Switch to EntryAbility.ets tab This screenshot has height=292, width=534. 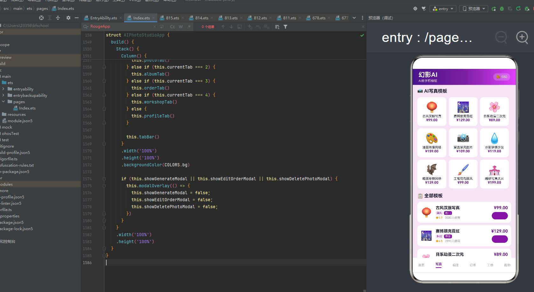click(103, 18)
